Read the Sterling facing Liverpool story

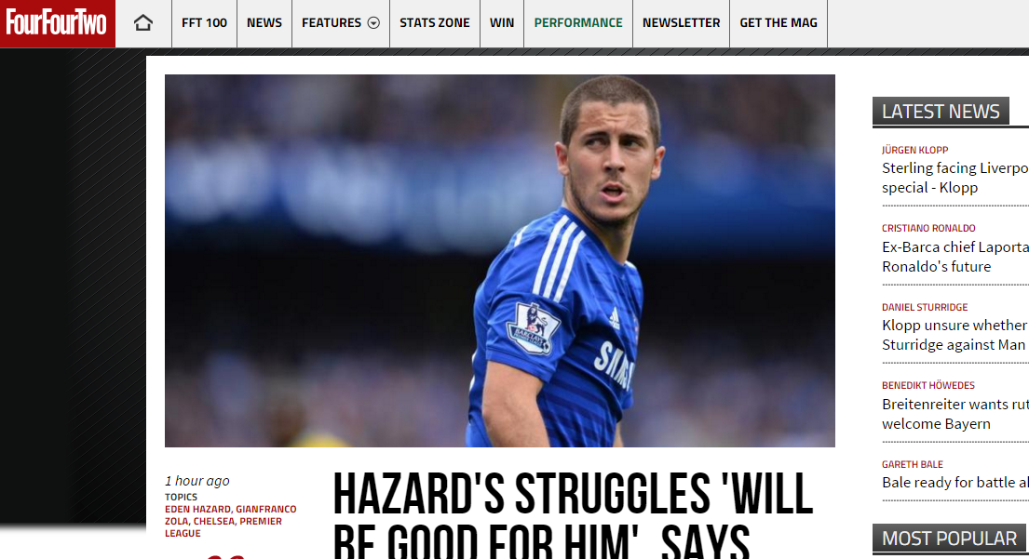(x=955, y=178)
